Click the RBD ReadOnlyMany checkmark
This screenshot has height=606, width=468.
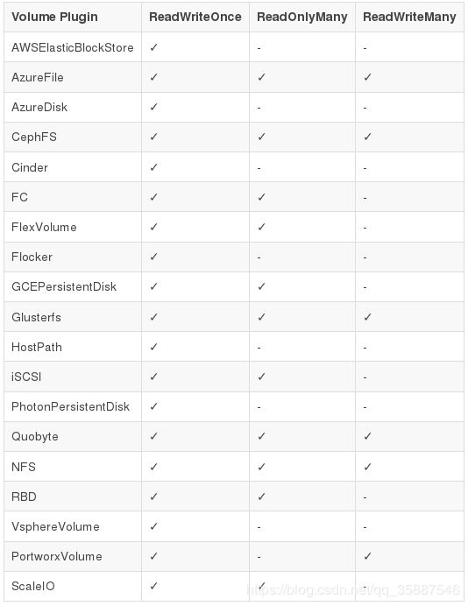pos(261,497)
